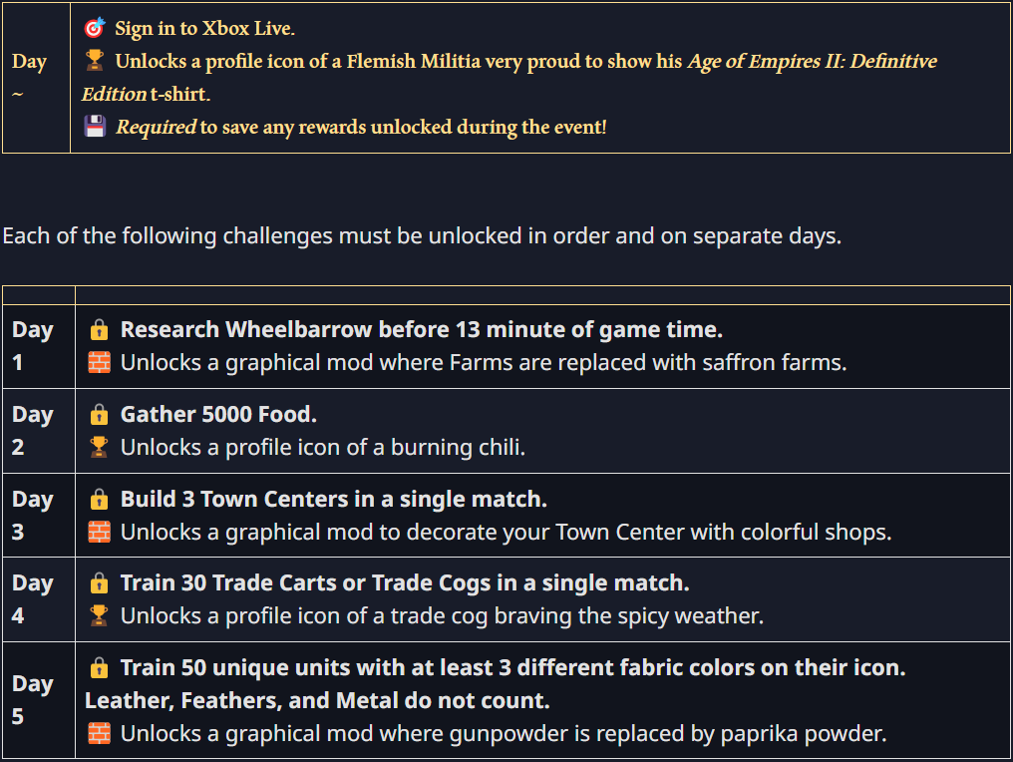Image resolution: width=1013 pixels, height=762 pixels.
Task: Select the Day 5 row label
Action: coord(32,700)
